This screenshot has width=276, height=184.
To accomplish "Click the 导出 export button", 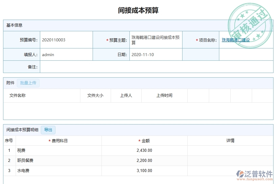I will 48,130.
